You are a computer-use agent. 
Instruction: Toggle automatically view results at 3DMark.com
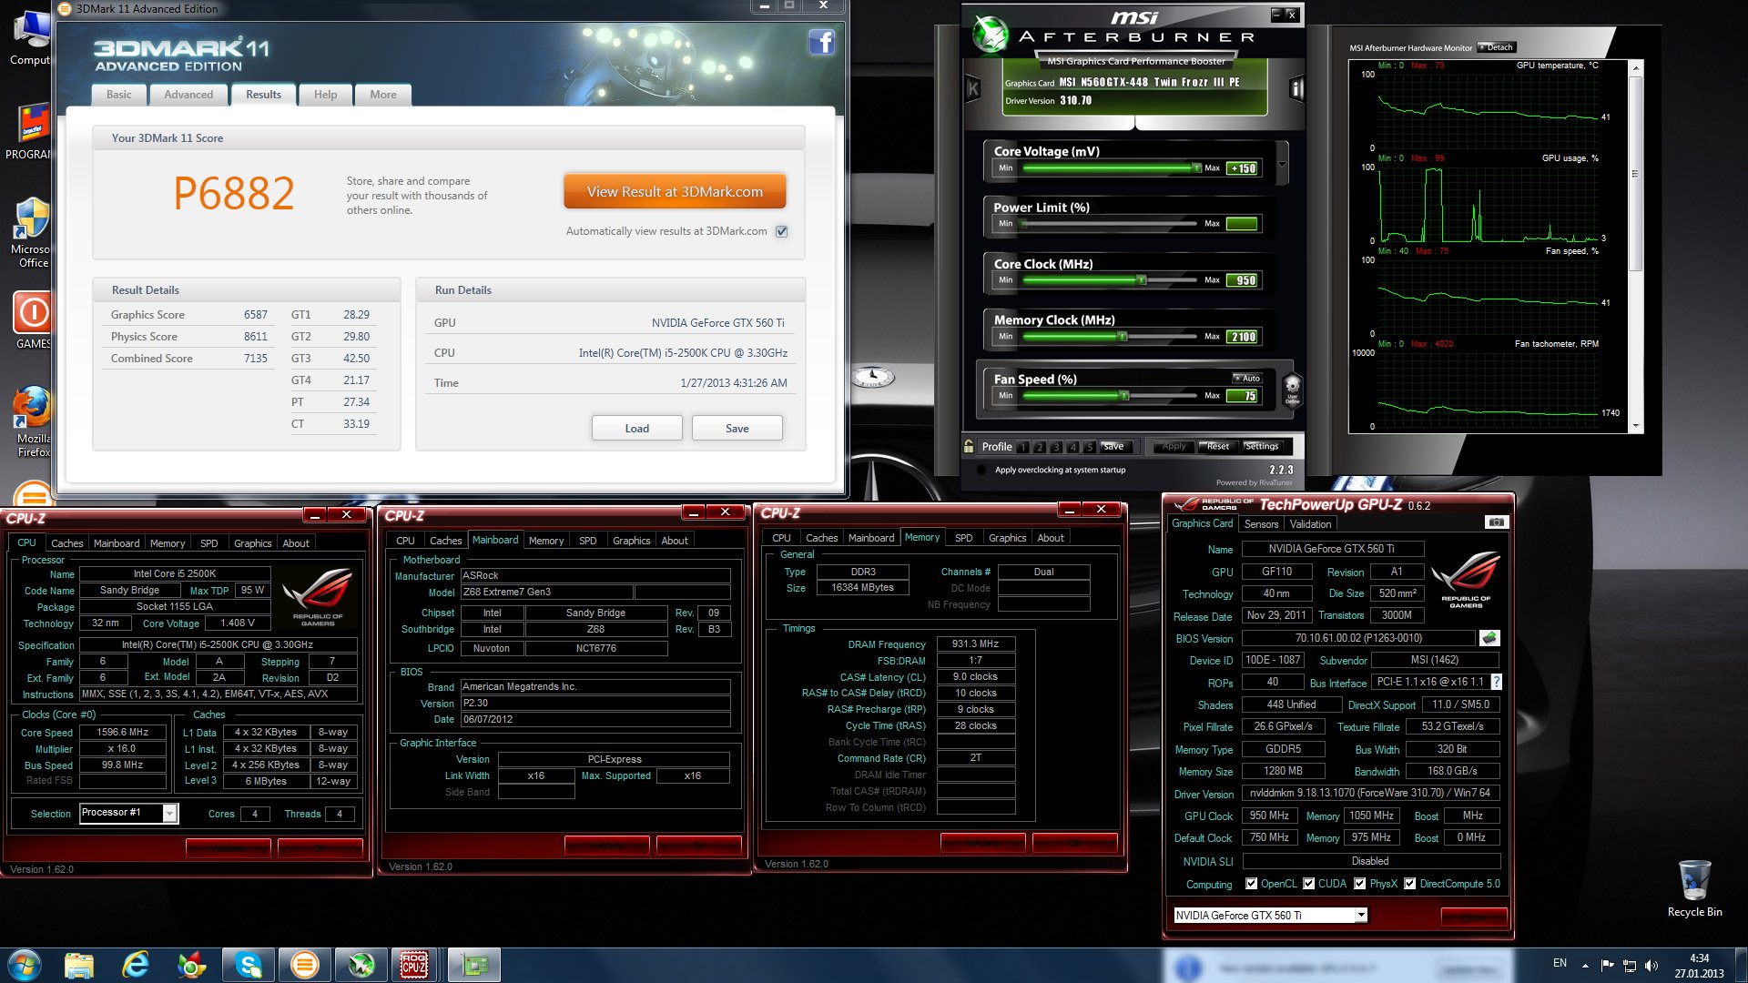[781, 231]
